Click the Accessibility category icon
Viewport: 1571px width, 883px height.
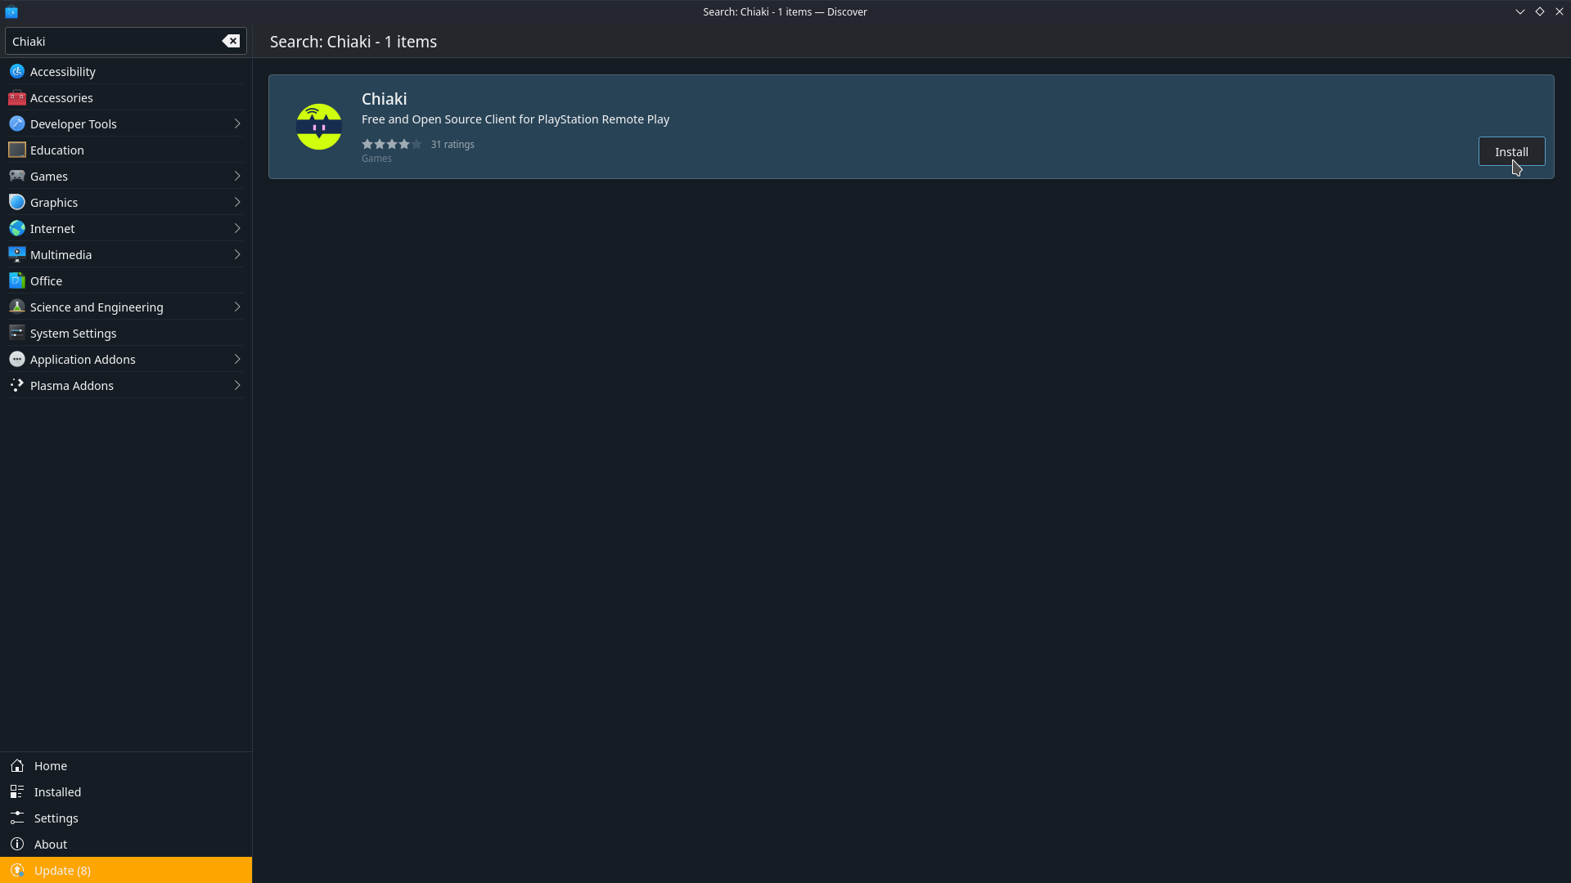pyautogui.click(x=16, y=71)
